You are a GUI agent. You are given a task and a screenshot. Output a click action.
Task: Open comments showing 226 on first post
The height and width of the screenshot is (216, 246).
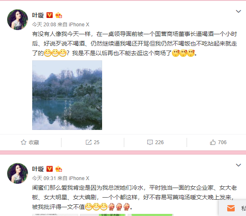pos(155,142)
